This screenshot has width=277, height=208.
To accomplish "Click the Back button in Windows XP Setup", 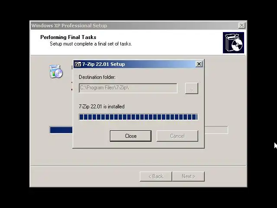I will point(156,176).
